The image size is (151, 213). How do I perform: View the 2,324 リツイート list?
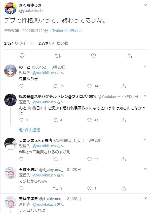tap(19, 43)
